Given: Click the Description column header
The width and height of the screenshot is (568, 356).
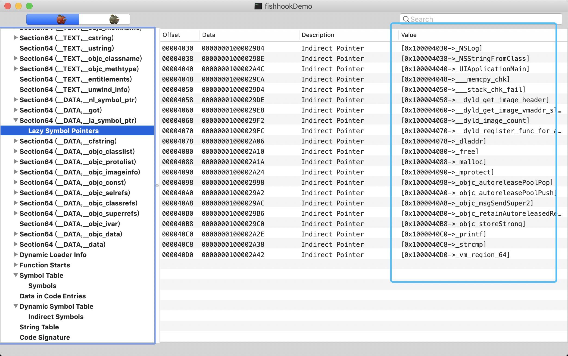Looking at the screenshot, I should coord(318,35).
